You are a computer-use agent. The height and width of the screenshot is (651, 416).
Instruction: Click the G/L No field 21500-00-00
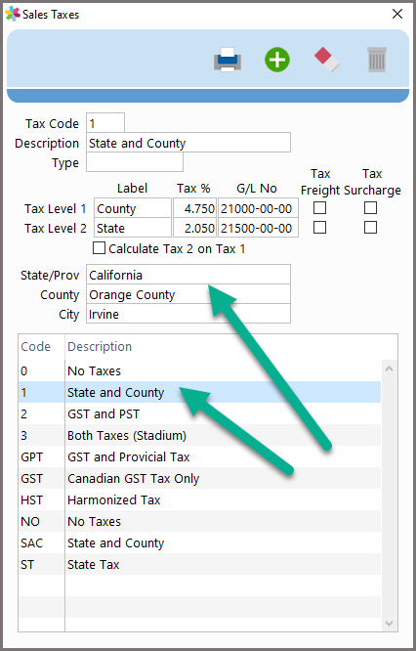click(x=258, y=228)
